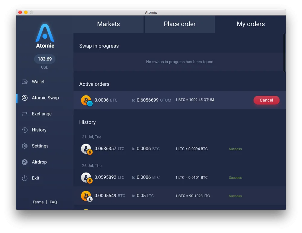Image resolution: width=302 pixels, height=233 pixels.
Task: Open the Place order tab
Action: pos(180,24)
